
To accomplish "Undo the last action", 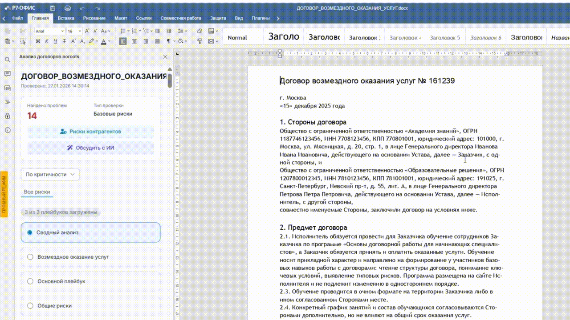I will pyautogui.click(x=82, y=8).
